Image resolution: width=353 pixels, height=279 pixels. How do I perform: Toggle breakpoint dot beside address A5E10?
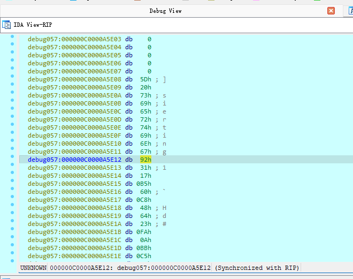click(12, 140)
